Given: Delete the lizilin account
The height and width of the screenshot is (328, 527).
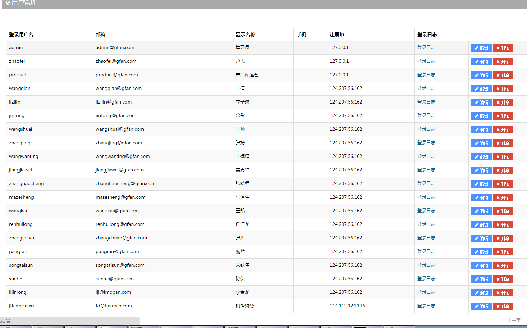Looking at the screenshot, I should pyautogui.click(x=503, y=102).
